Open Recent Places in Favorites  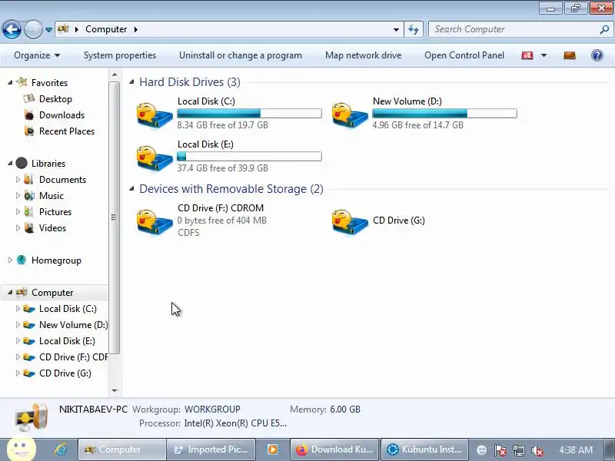tap(67, 131)
